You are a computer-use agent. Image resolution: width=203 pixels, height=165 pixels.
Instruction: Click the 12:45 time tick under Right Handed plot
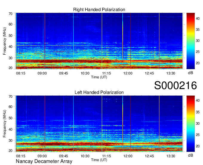(149, 73)
